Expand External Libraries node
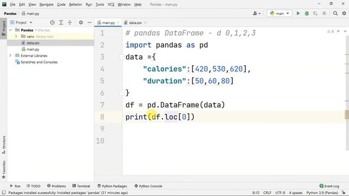The image size is (349, 196). pos(10,56)
